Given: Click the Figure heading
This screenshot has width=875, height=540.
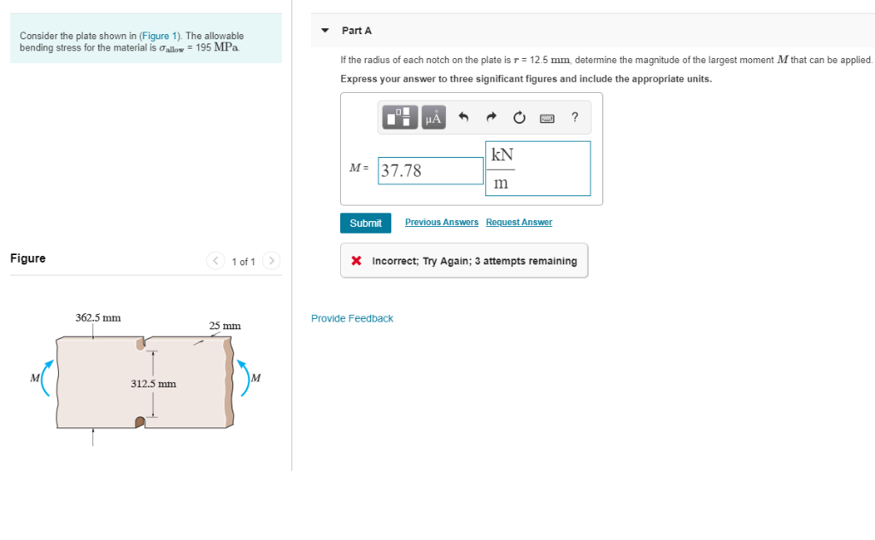Looking at the screenshot, I should [x=28, y=258].
